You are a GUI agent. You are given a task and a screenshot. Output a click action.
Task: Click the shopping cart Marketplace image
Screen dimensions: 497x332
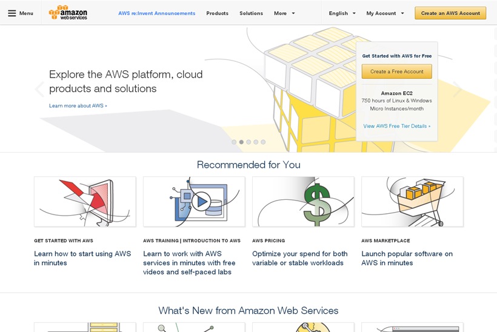[x=412, y=202]
